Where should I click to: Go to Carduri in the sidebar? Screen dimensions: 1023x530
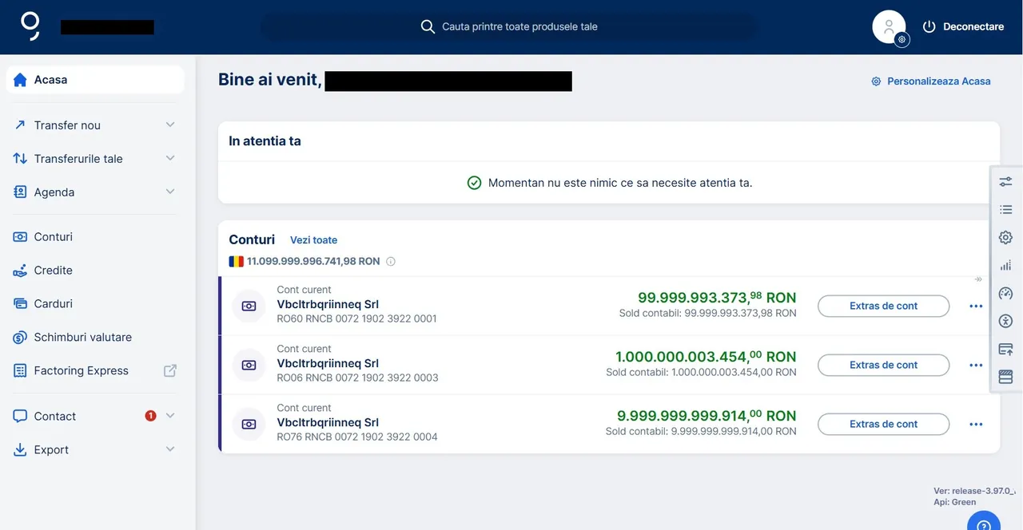(53, 304)
